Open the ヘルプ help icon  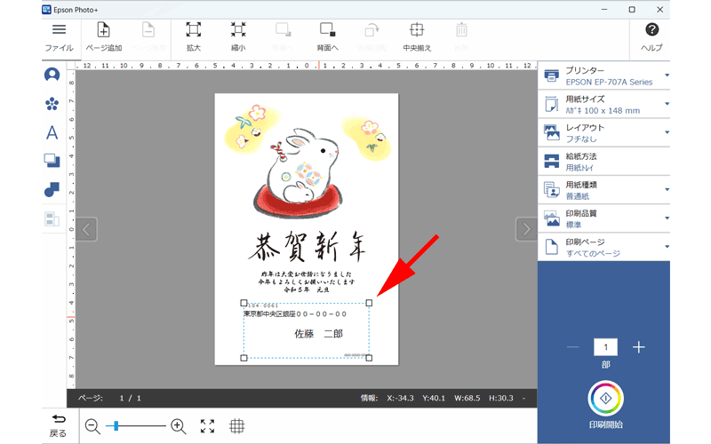(x=651, y=31)
